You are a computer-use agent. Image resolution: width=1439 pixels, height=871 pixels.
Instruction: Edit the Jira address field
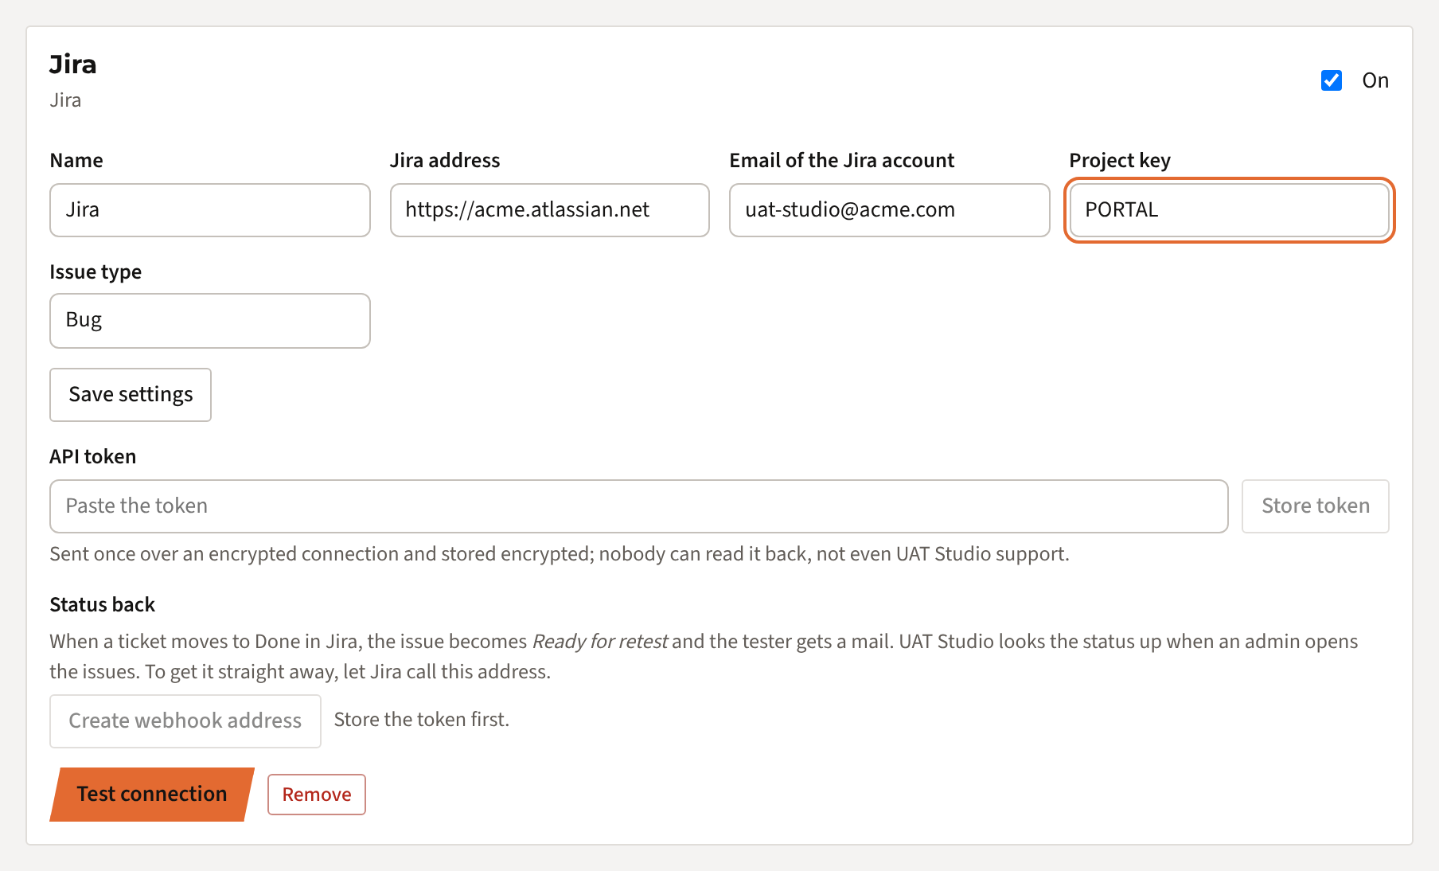coord(550,210)
